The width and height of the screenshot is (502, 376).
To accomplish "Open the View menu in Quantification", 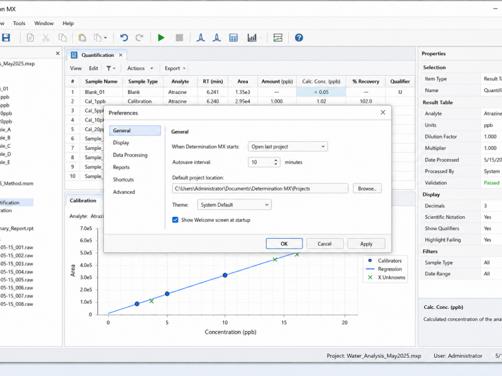I will 75,68.
